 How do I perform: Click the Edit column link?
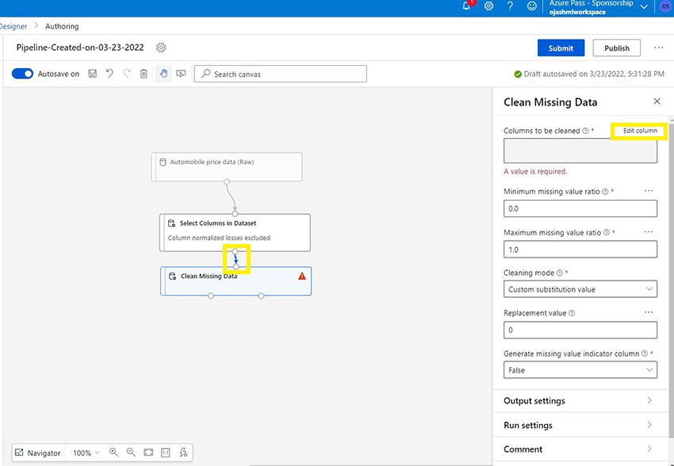[640, 131]
